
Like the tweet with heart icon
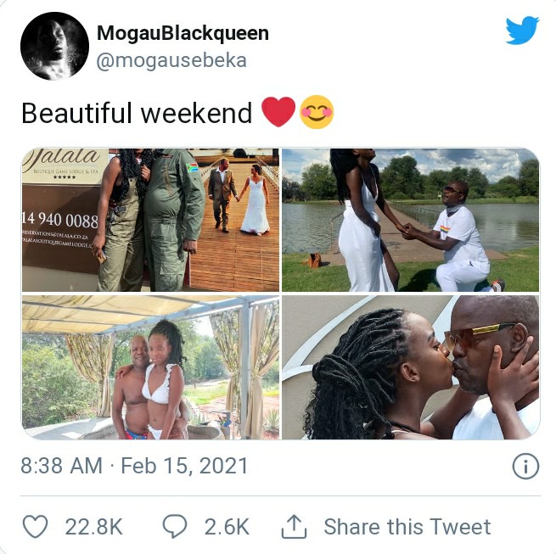point(35,526)
